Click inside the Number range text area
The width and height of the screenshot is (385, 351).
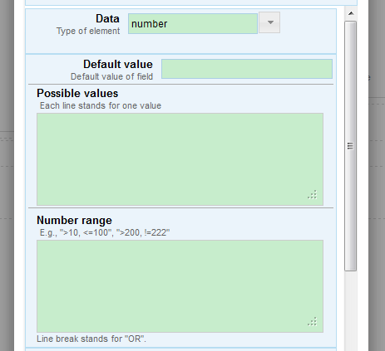(x=180, y=286)
